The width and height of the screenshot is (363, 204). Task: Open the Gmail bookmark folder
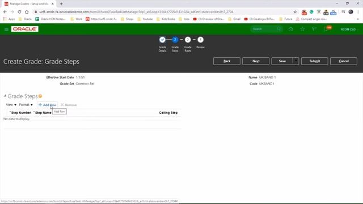(234, 19)
